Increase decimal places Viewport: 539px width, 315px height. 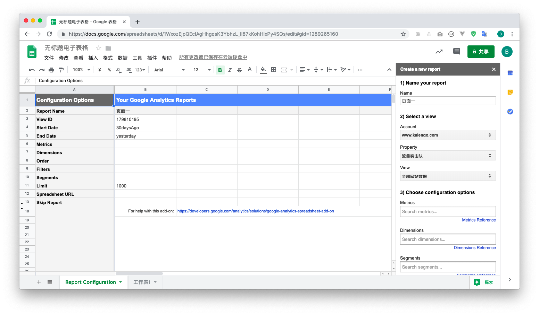click(x=128, y=70)
